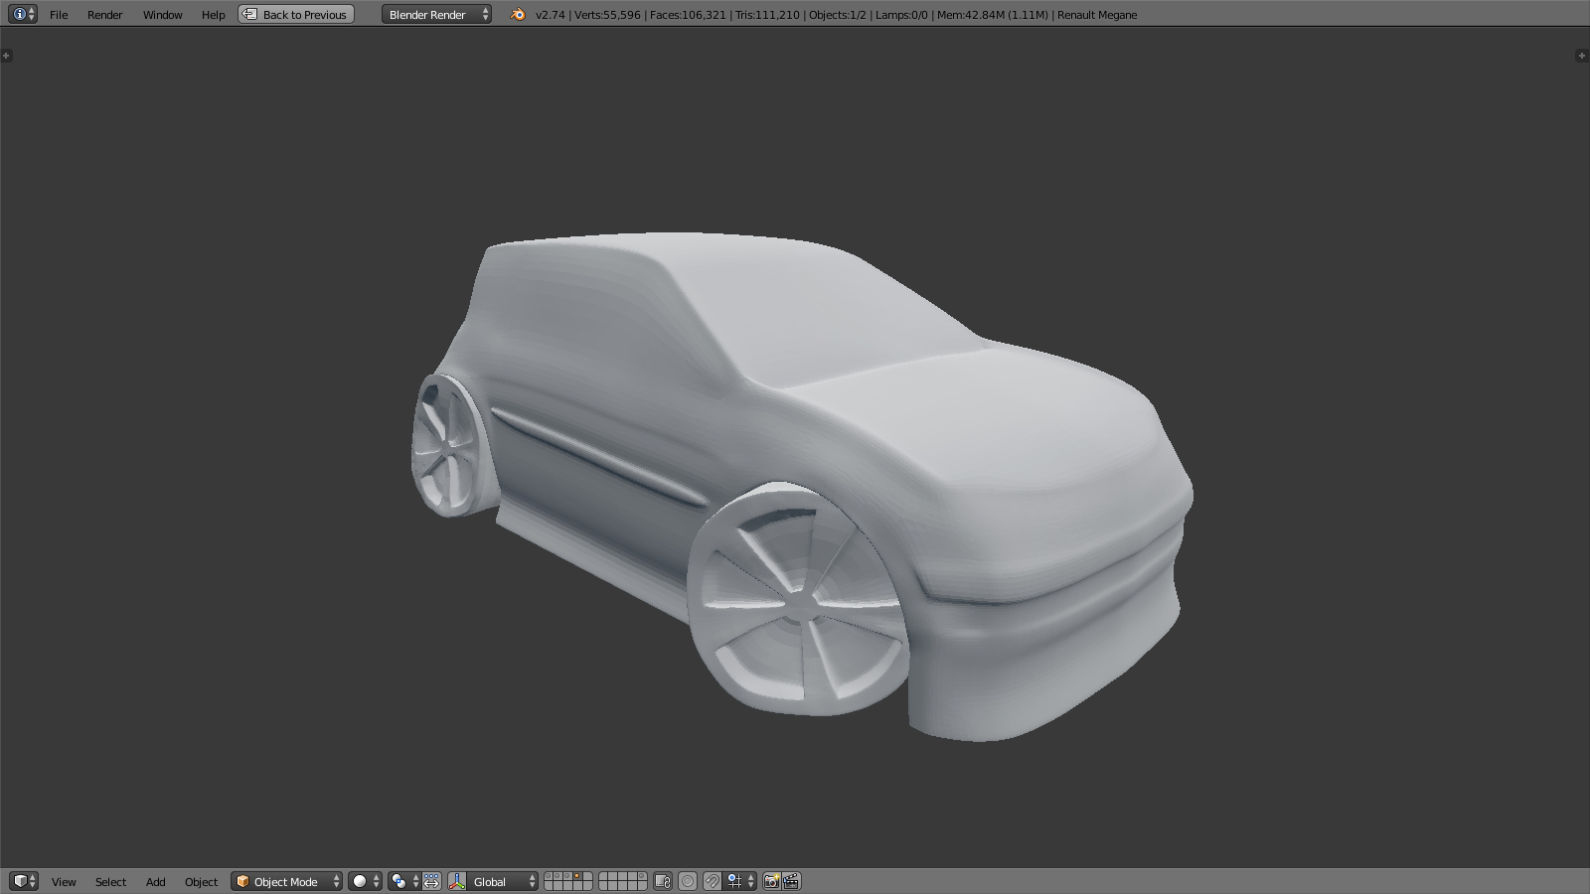Select the first scene layer button
1590x894 pixels.
click(x=550, y=876)
